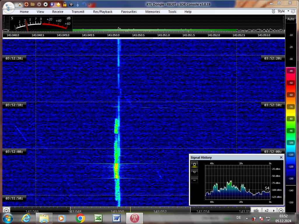Click the gold star favourites icon
Screen dimensions: 299x224
coord(58,4)
